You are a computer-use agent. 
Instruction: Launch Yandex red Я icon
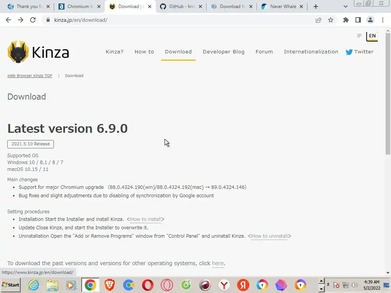[x=243, y=285]
